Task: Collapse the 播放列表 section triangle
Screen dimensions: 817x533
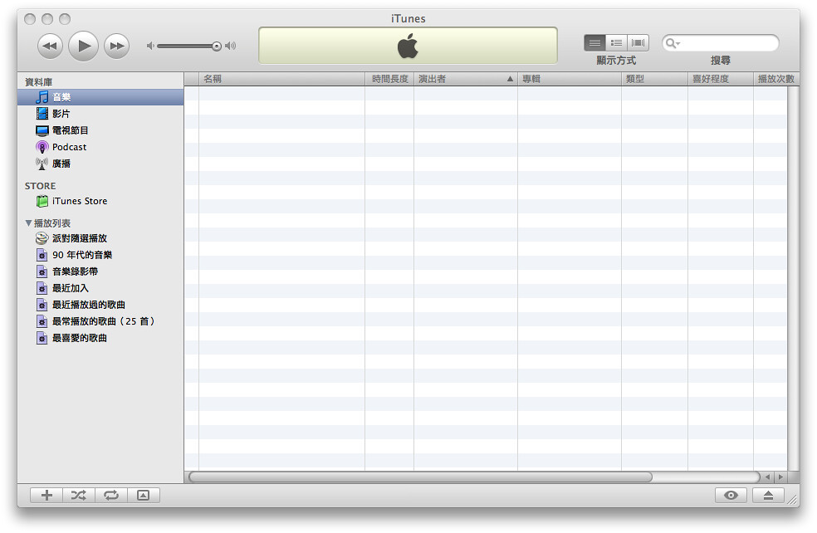Action: point(29,223)
